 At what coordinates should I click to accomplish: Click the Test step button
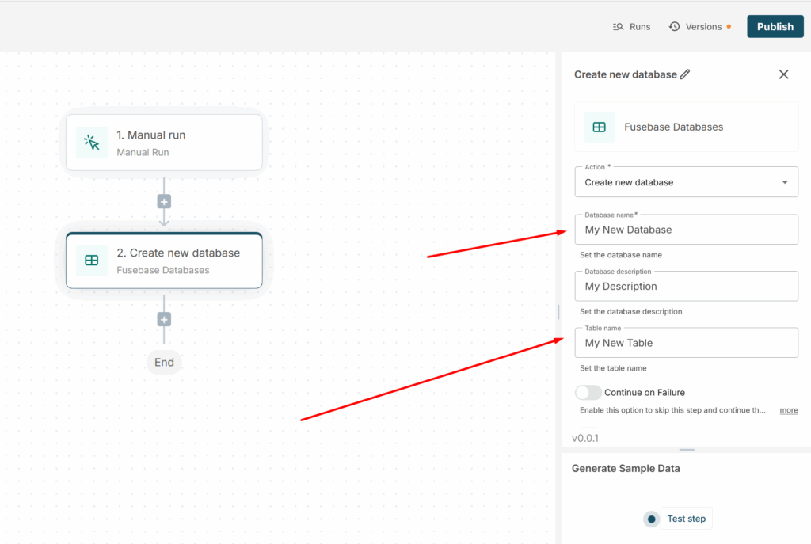(686, 519)
